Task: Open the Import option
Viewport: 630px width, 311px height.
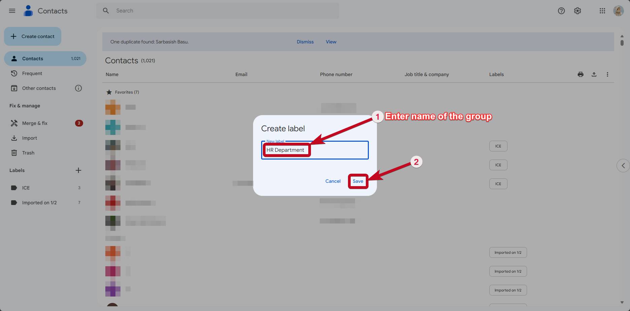Action: coord(45,138)
